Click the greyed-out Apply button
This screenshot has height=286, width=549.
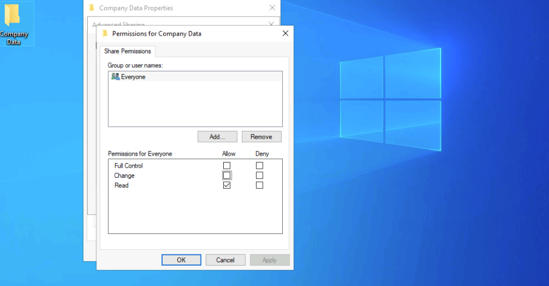pyautogui.click(x=270, y=260)
